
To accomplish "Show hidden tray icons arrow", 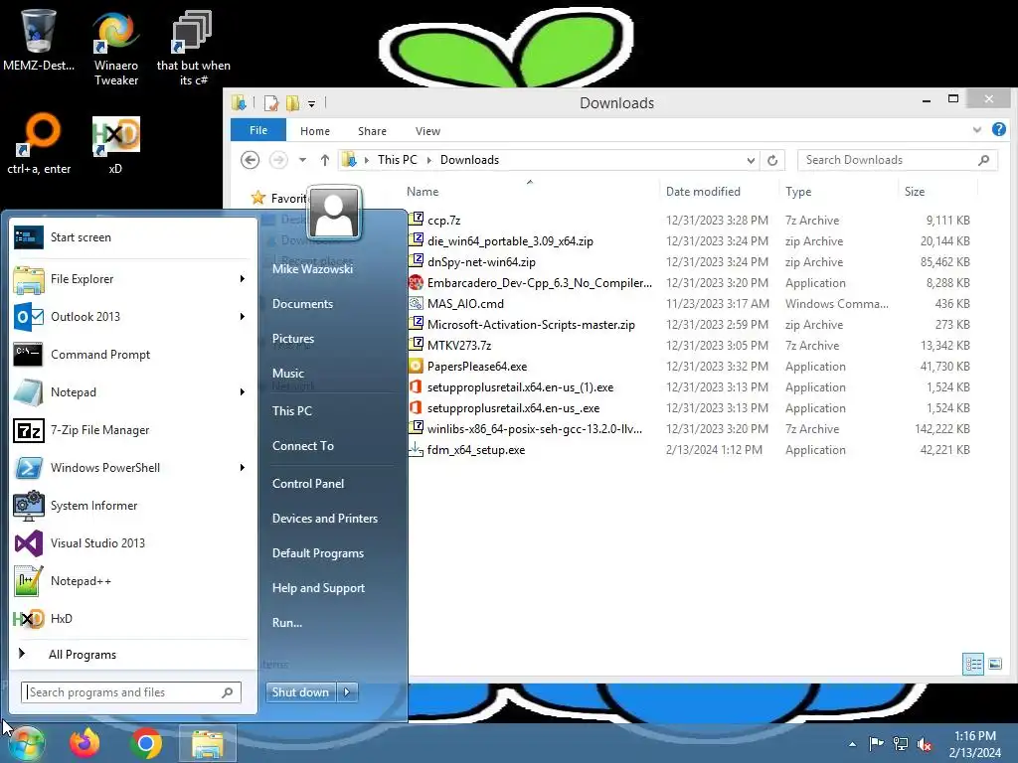I will click(852, 744).
